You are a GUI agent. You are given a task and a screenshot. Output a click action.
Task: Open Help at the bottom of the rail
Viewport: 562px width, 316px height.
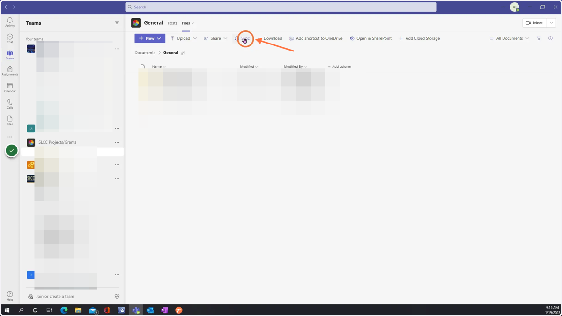[x=10, y=296]
